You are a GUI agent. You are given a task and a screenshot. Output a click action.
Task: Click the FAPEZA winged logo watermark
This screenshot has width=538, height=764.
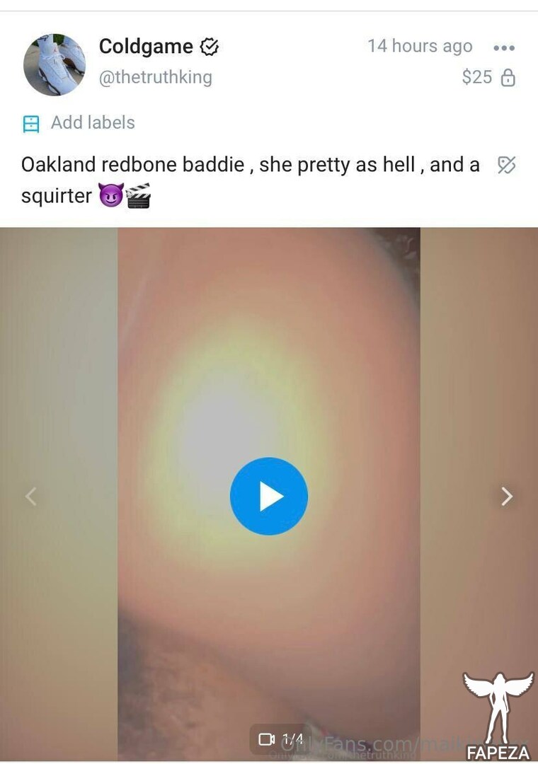tap(498, 715)
